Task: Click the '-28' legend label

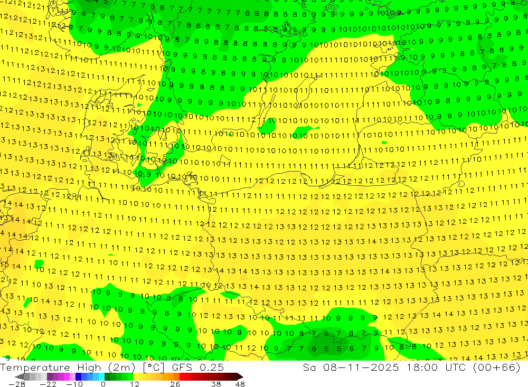Action: (x=16, y=384)
